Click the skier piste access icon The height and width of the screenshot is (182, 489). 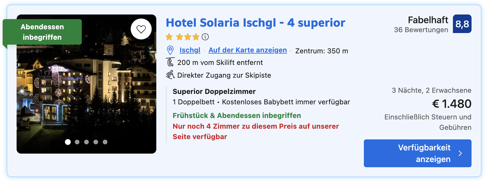pyautogui.click(x=170, y=75)
